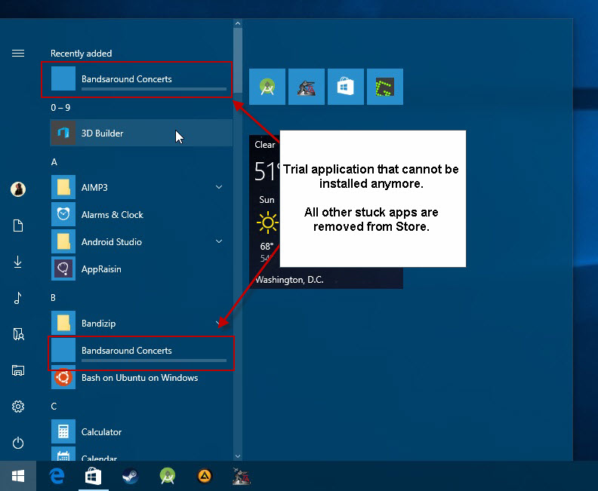
Task: Open the Windows Store pinned tile
Action: pyautogui.click(x=346, y=87)
